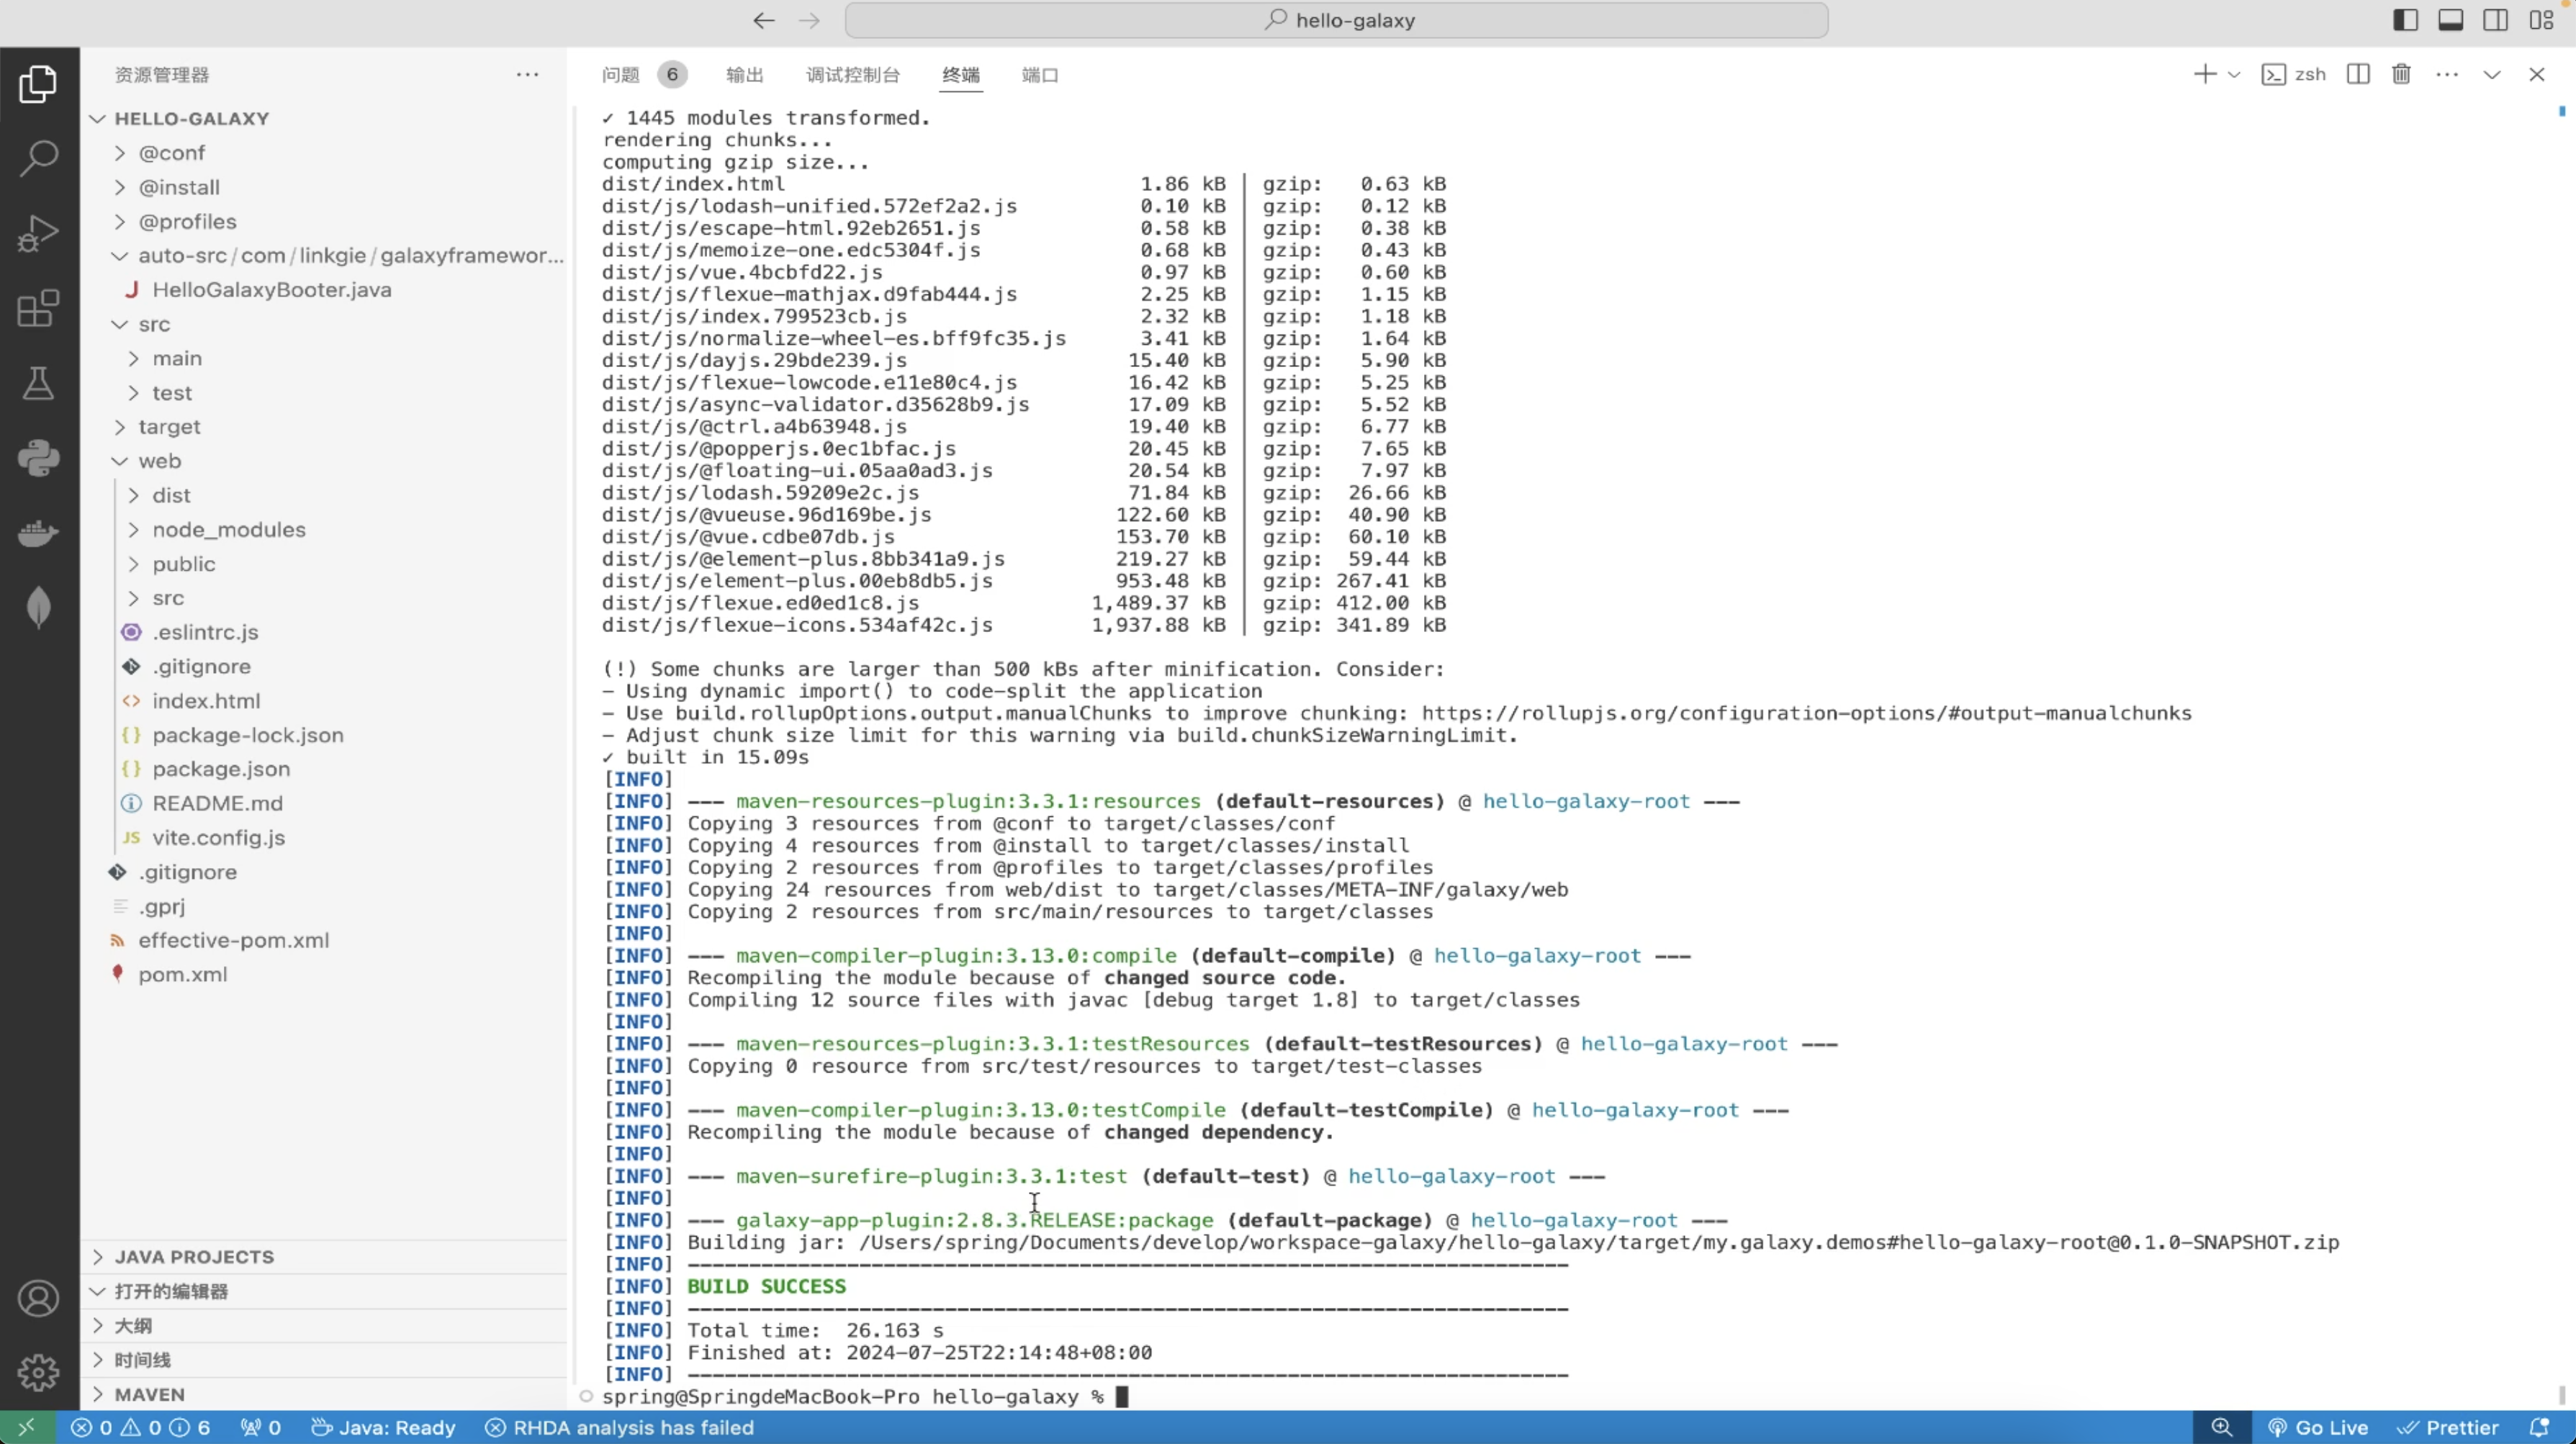
Task: Click the Prettier status item
Action: [x=2448, y=1427]
